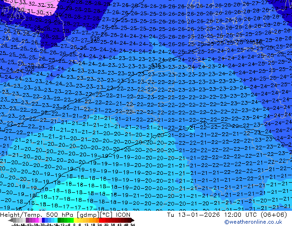Viewport: 292px width, 226px height.
Task: Click the date 'Tu 13-01-2026' text
Action: pyautogui.click(x=193, y=215)
